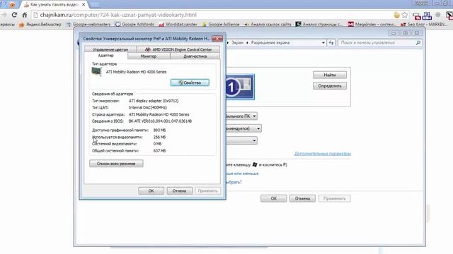Open the Анализ ссылок сайта bookmark
This screenshot has width=453, height=254.
tap(268, 25)
